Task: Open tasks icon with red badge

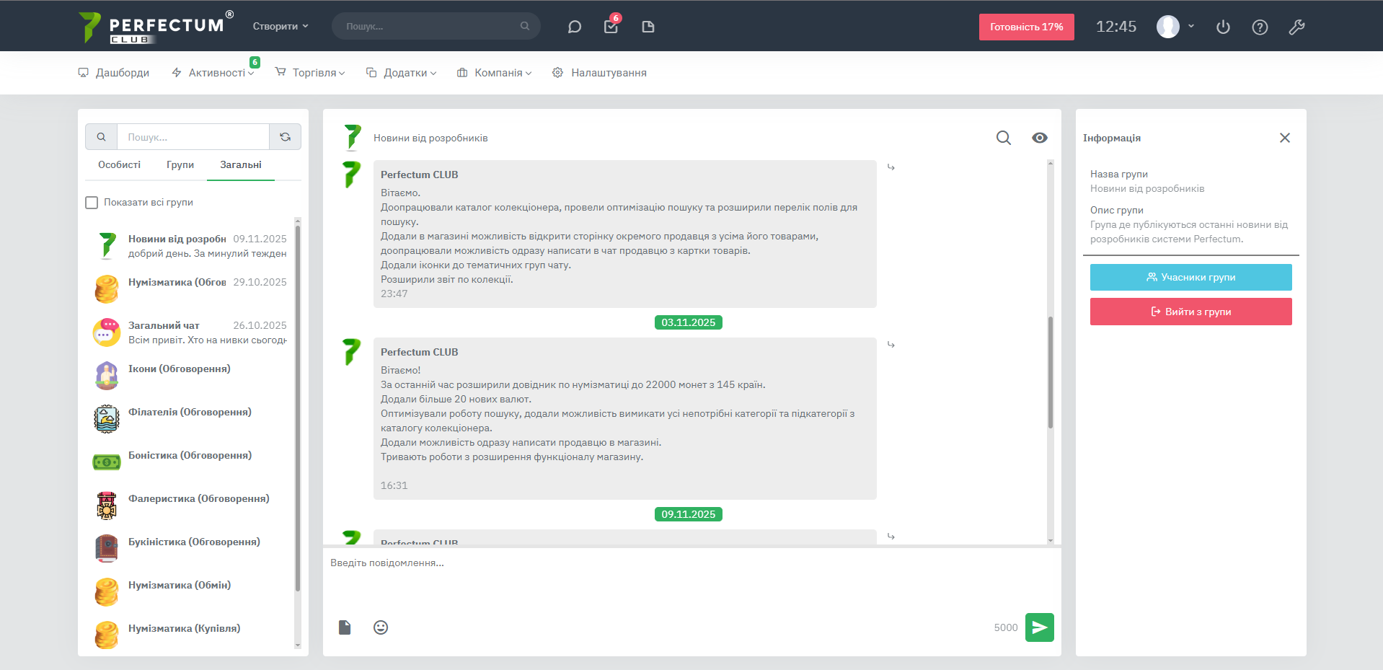Action: [x=611, y=27]
